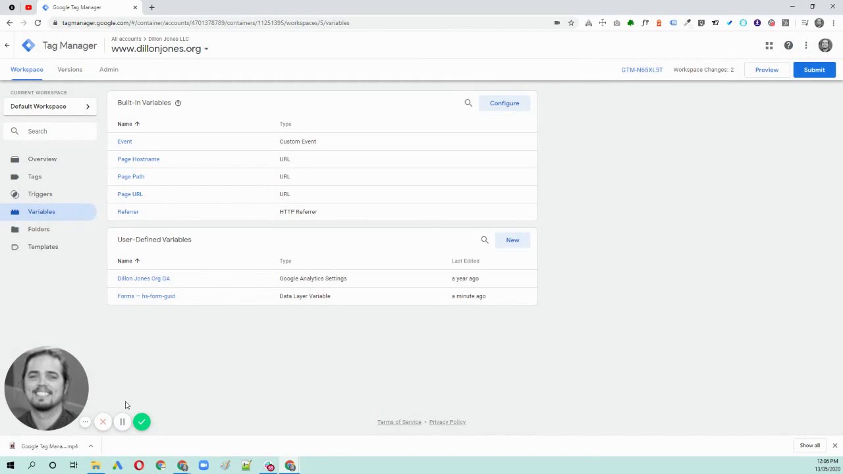The width and height of the screenshot is (843, 474).
Task: Open Opera from the taskbar
Action: coord(139,465)
